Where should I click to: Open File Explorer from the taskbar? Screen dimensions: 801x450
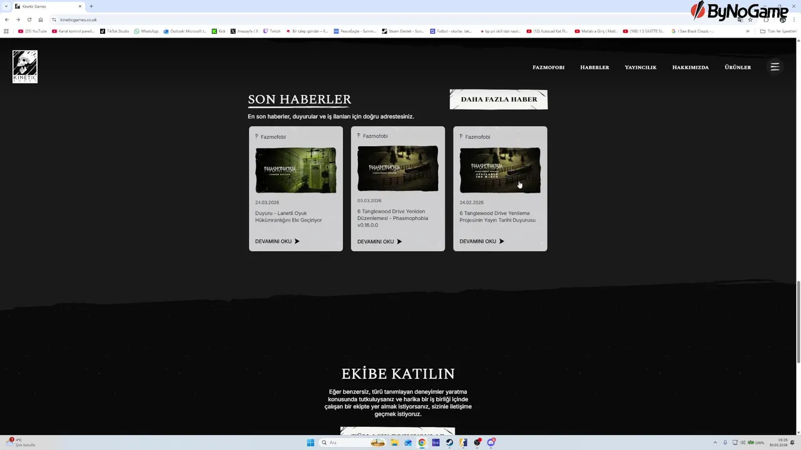point(394,442)
